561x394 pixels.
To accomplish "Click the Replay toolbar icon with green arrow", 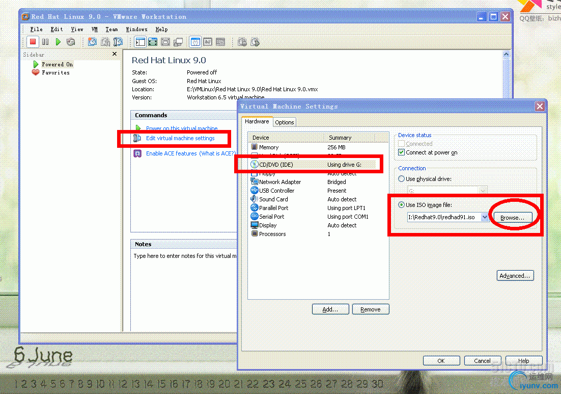I will coord(255,42).
